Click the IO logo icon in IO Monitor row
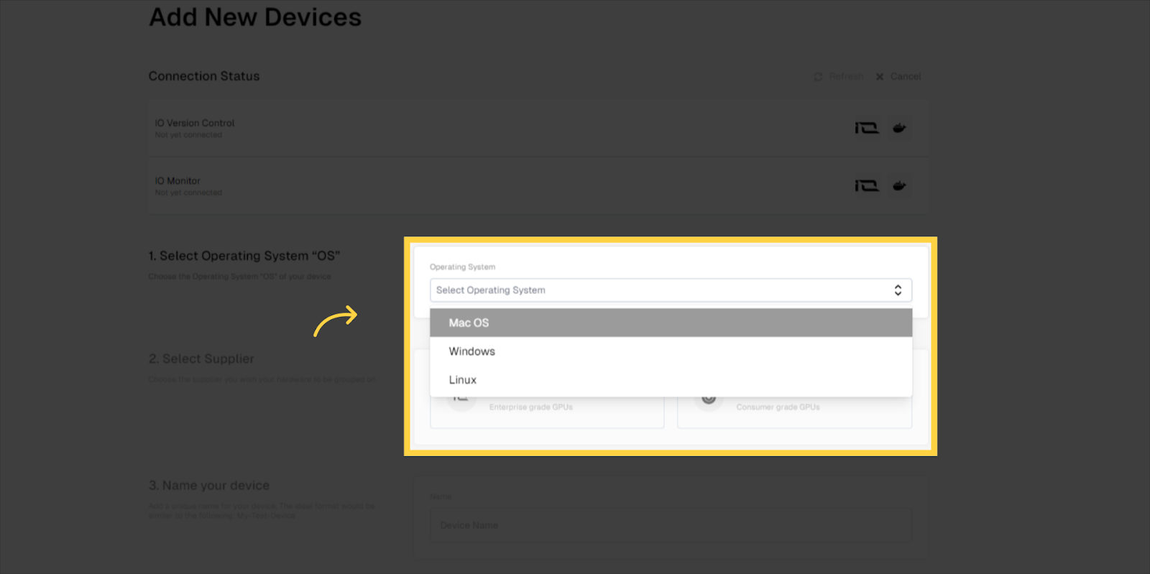The height and width of the screenshot is (574, 1150). 867,186
